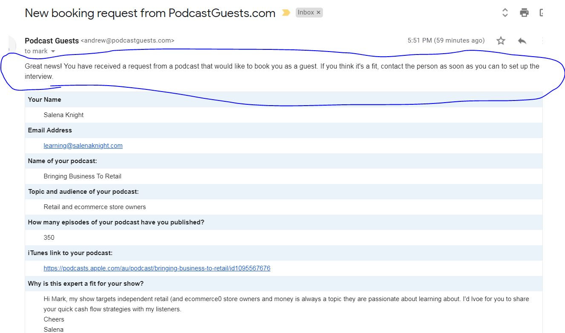
Task: Click the name Salena Knight
Action: tap(63, 115)
